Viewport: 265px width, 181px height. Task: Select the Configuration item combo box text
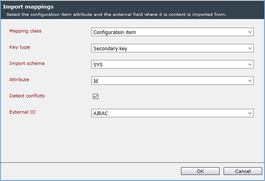coord(114,32)
